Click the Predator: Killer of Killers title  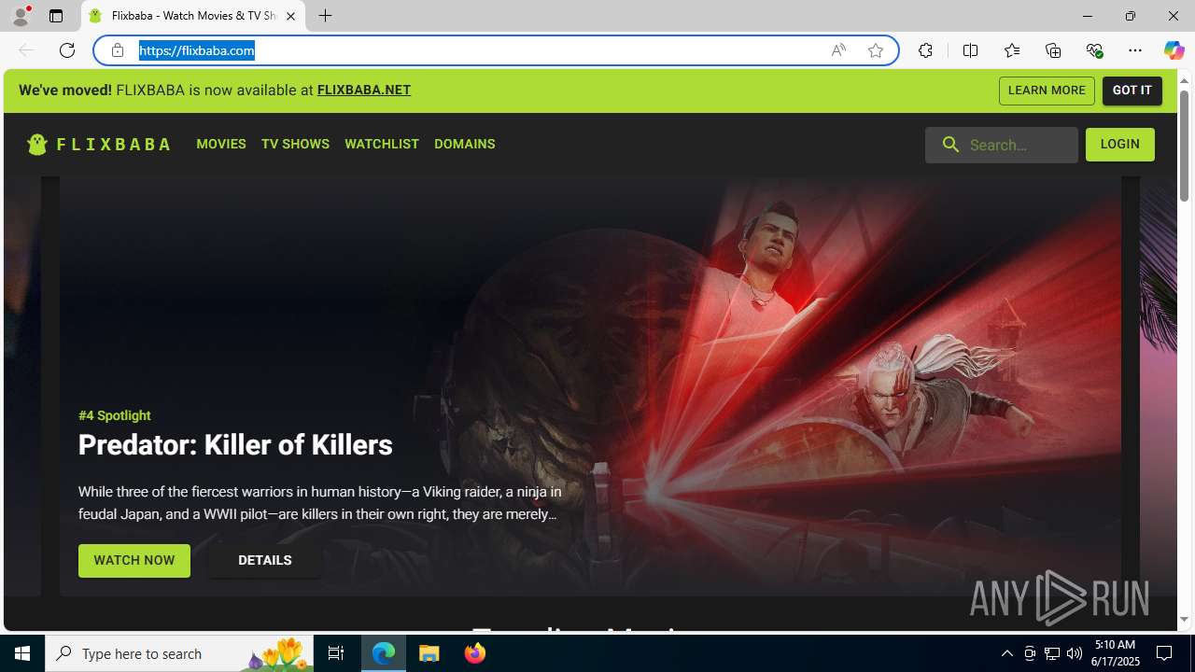pos(235,445)
